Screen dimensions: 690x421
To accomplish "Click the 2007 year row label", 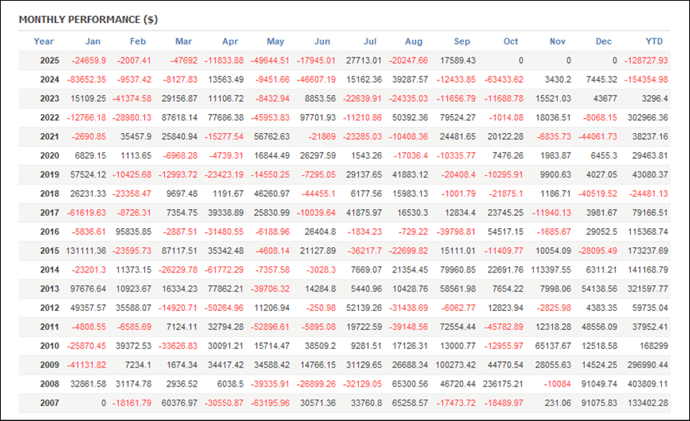I will pyautogui.click(x=44, y=403).
